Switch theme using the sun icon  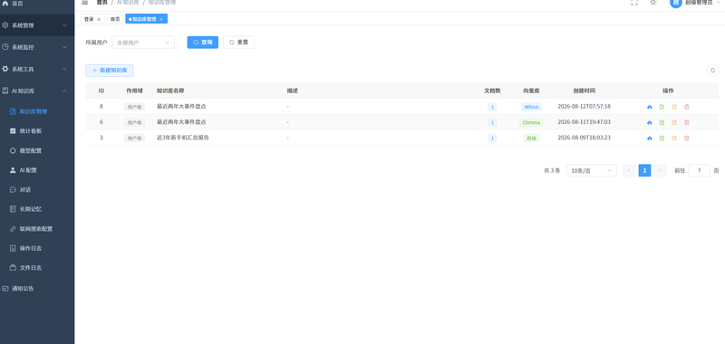tap(652, 3)
